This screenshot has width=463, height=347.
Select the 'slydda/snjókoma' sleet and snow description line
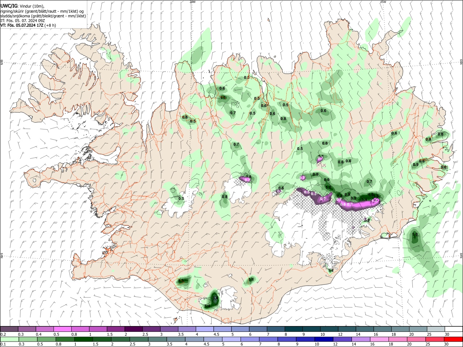[43, 16]
